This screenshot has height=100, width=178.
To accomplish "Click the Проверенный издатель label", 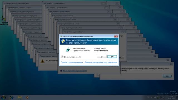I will pos(81,51).
